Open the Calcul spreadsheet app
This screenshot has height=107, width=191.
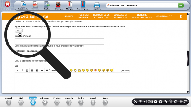pos(93,101)
